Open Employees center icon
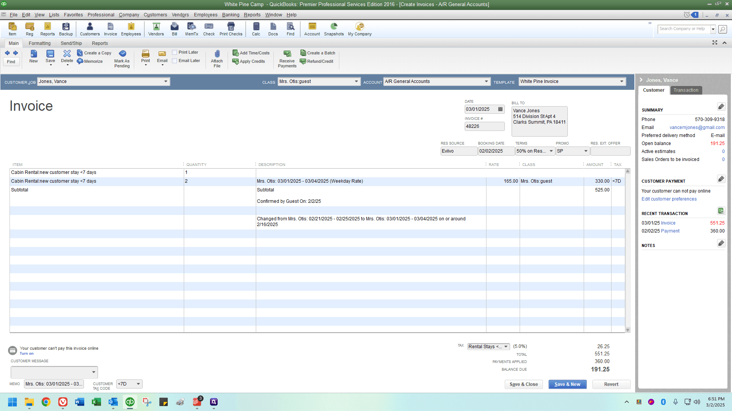732x411 pixels. [131, 29]
